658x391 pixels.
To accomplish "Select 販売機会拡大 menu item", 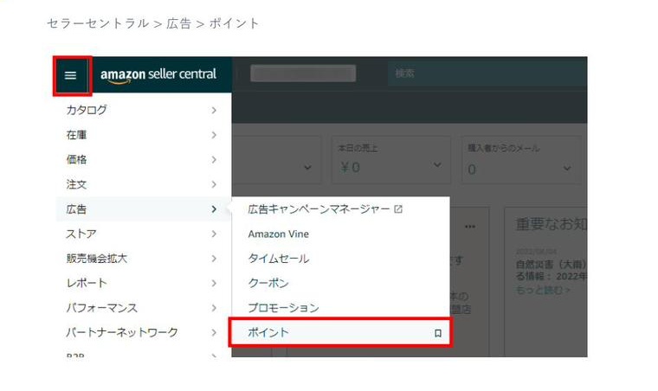I will tap(144, 259).
